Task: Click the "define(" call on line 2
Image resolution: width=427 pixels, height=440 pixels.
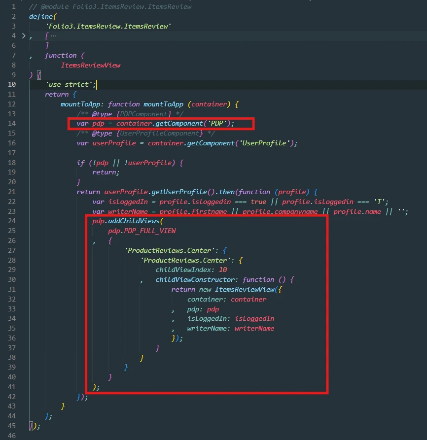Action: pyautogui.click(x=43, y=17)
